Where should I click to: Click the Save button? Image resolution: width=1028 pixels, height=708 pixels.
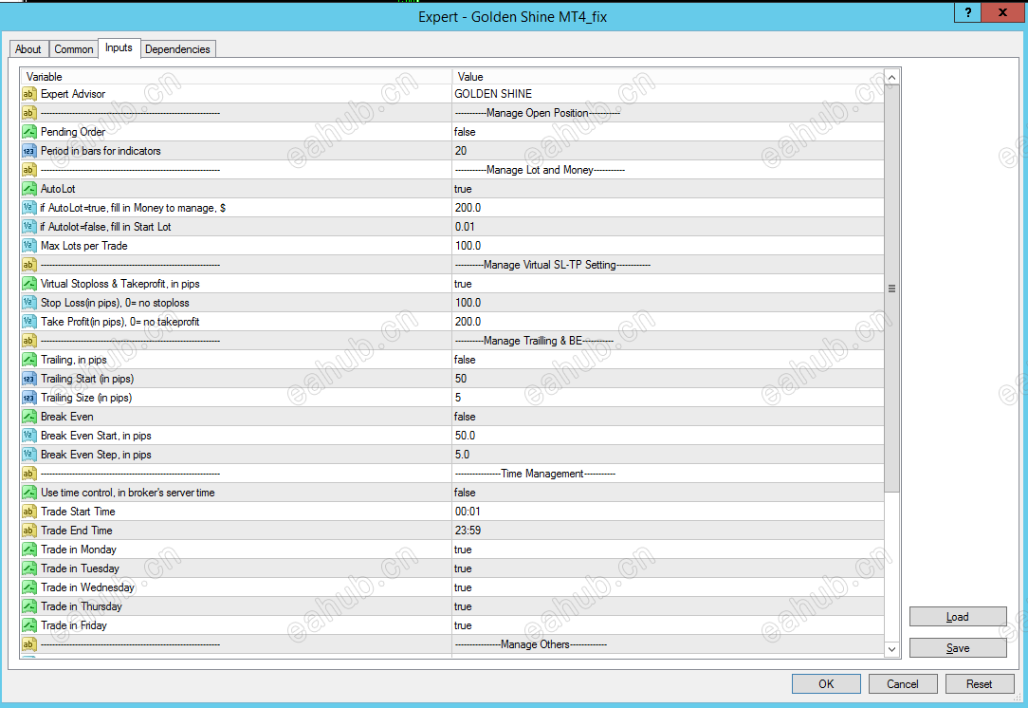click(958, 648)
